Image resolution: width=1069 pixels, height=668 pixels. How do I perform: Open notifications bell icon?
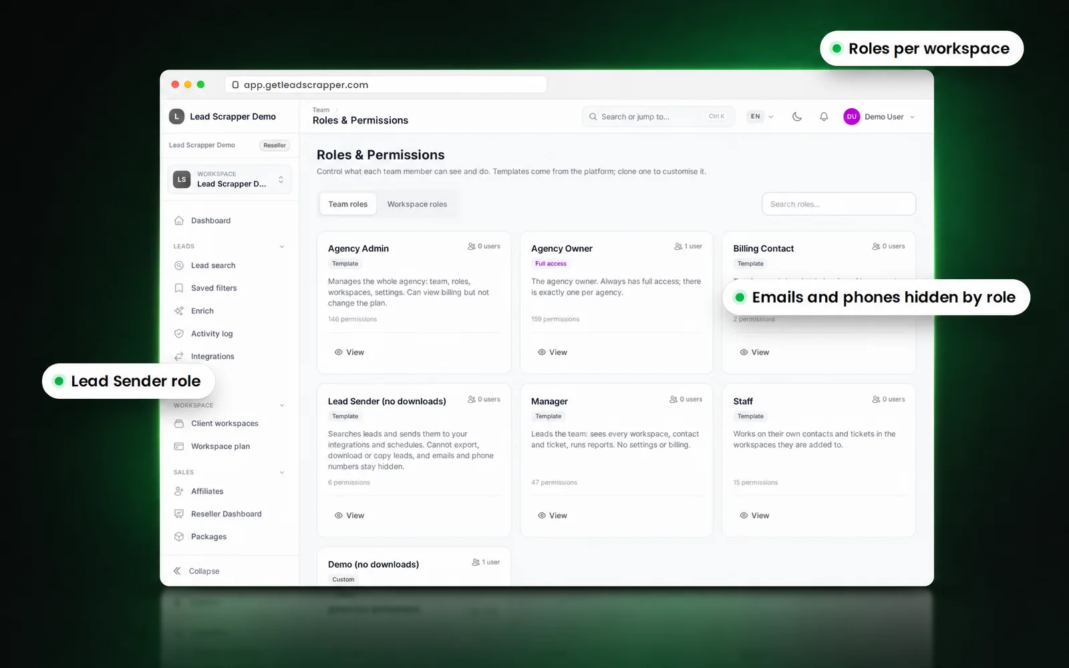[x=824, y=116]
